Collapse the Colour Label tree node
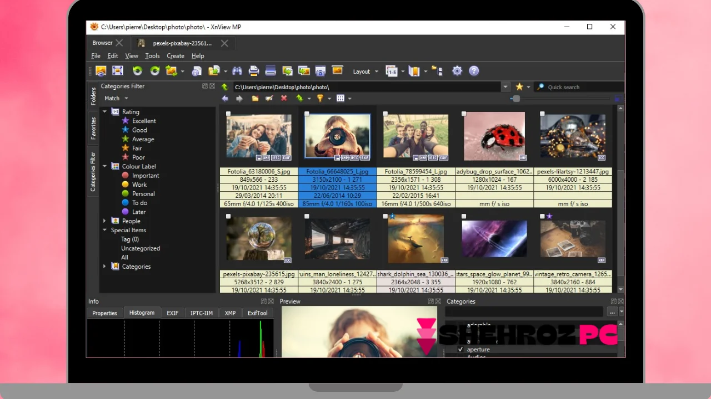711x399 pixels. tap(104, 166)
